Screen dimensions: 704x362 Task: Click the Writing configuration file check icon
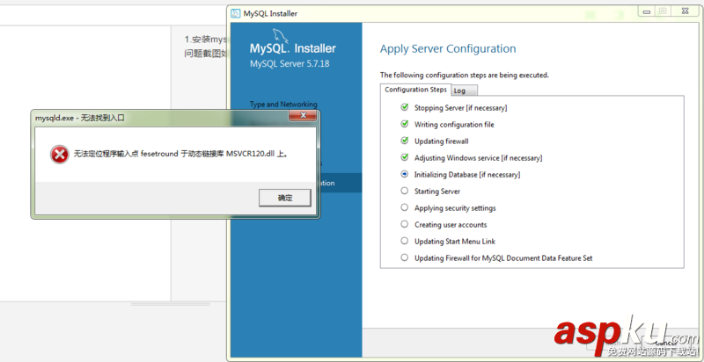point(405,124)
